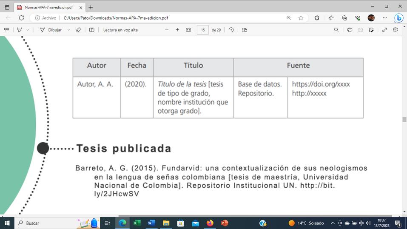Click the Save as icon
This screenshot has height=229, width=407.
tap(371, 30)
